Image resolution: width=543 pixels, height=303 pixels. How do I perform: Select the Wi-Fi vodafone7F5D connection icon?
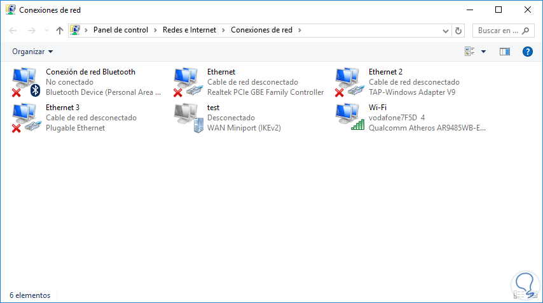pyautogui.click(x=349, y=118)
